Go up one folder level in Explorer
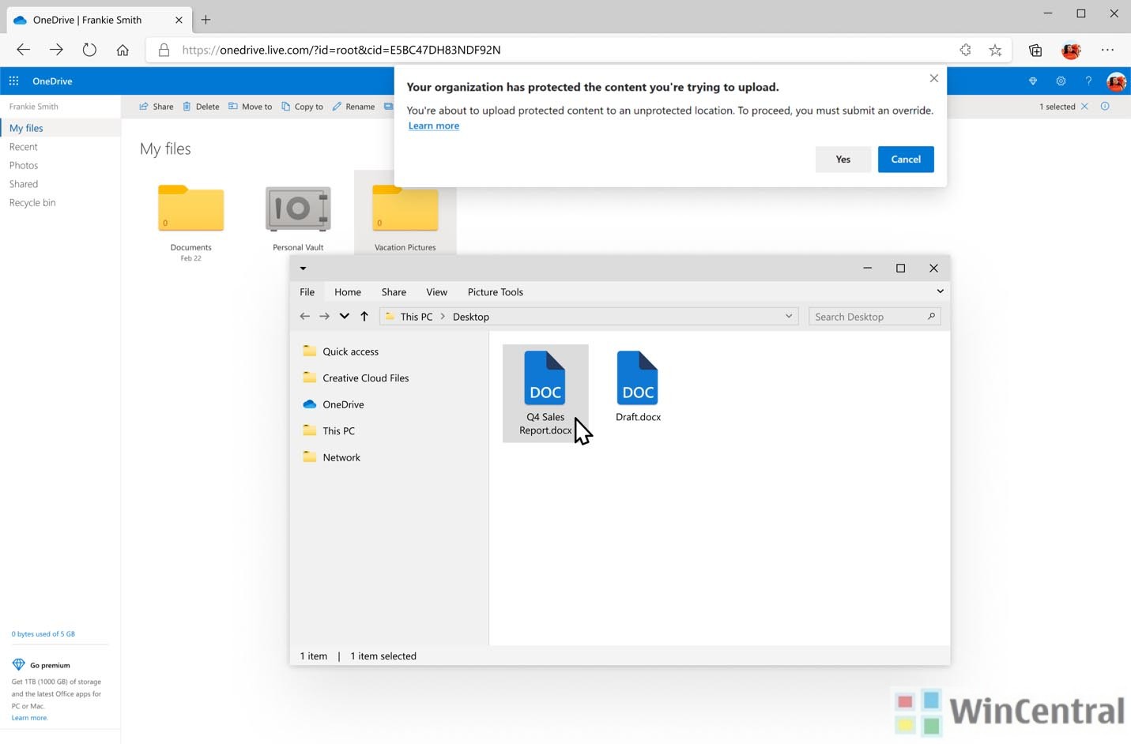This screenshot has height=744, width=1131. (x=364, y=317)
